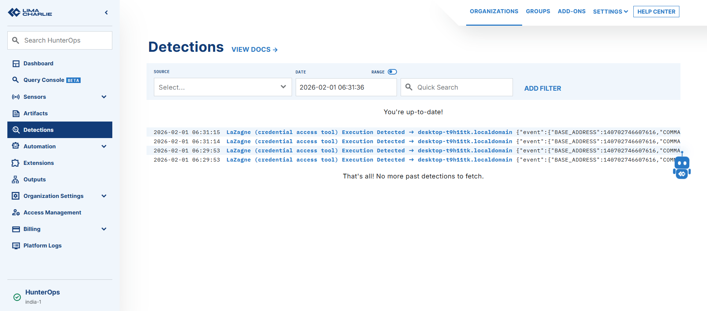
Task: Click the Add Filter button
Action: (x=542, y=88)
